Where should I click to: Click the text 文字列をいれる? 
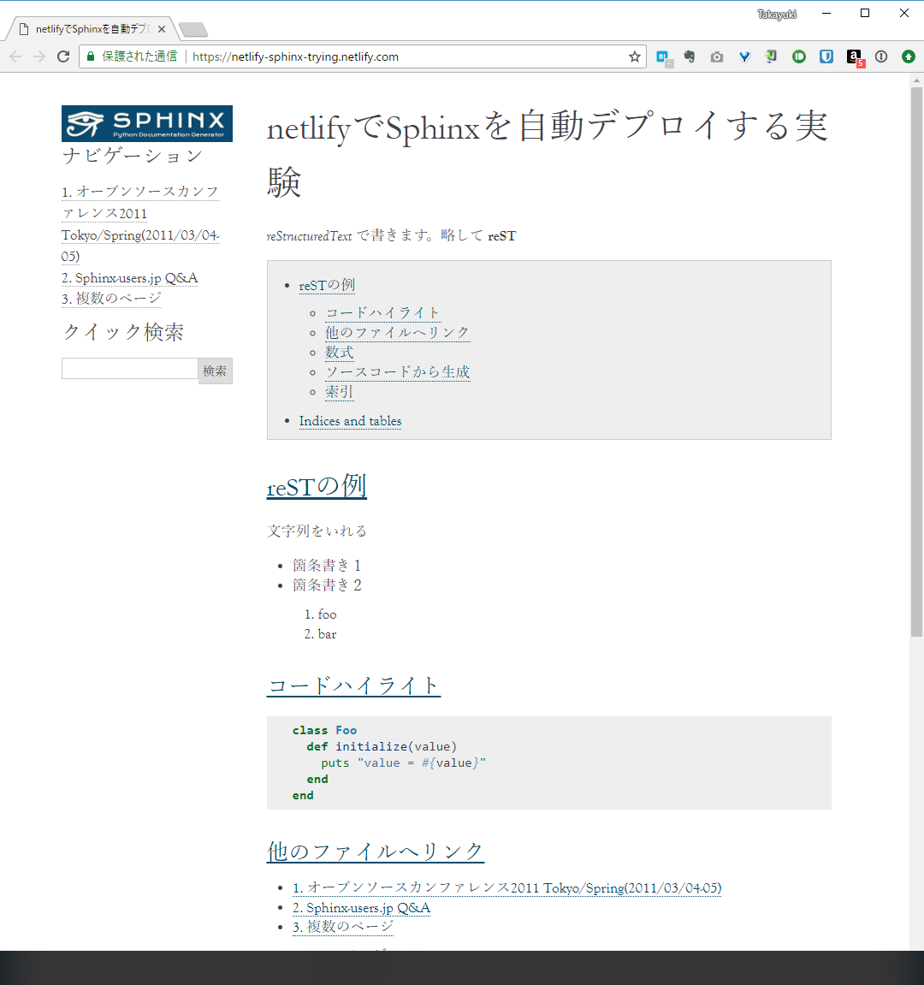317,531
